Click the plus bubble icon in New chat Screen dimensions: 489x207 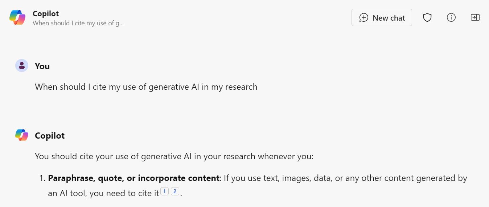(x=363, y=18)
